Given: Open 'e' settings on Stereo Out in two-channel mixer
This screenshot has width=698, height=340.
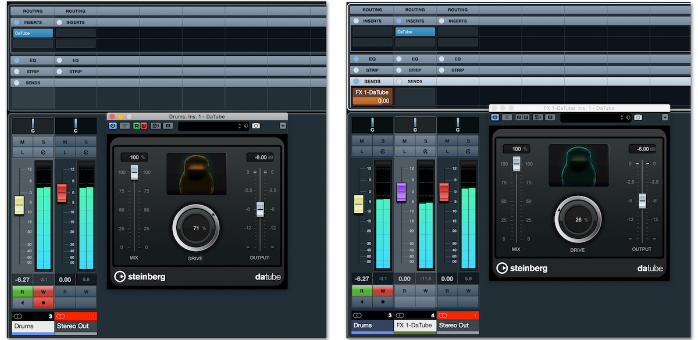Looking at the screenshot, I should [86, 152].
